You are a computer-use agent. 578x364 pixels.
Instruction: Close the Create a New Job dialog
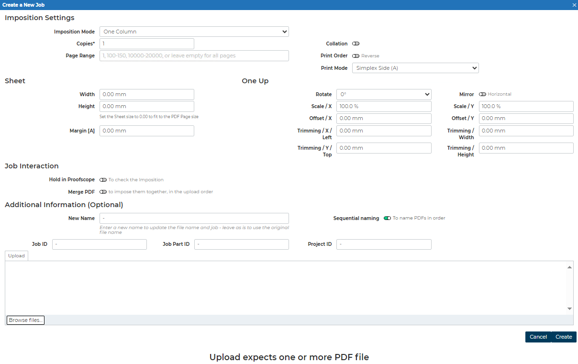[x=574, y=5]
